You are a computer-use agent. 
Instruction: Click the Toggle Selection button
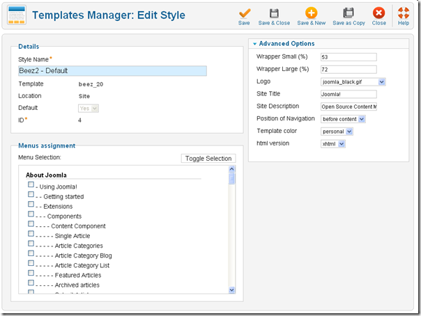tap(208, 159)
